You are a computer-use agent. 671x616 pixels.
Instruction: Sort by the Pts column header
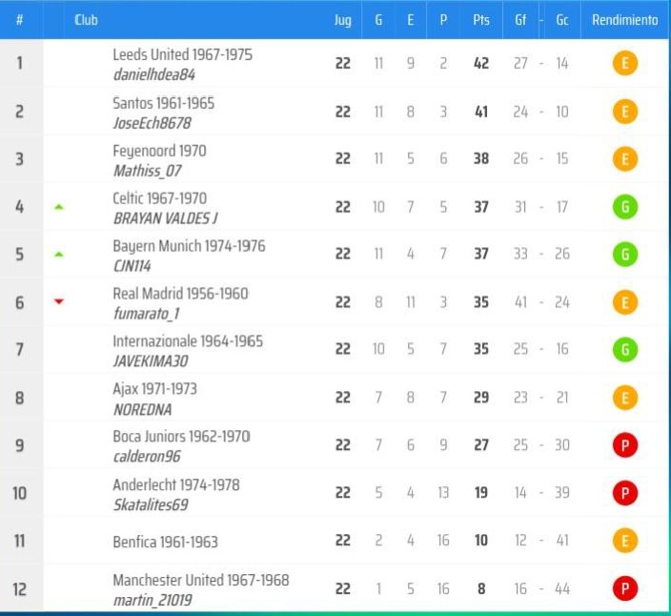[481, 20]
